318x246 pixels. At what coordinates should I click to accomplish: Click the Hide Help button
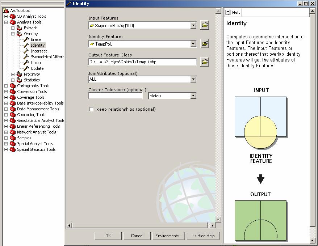[x=203, y=236]
